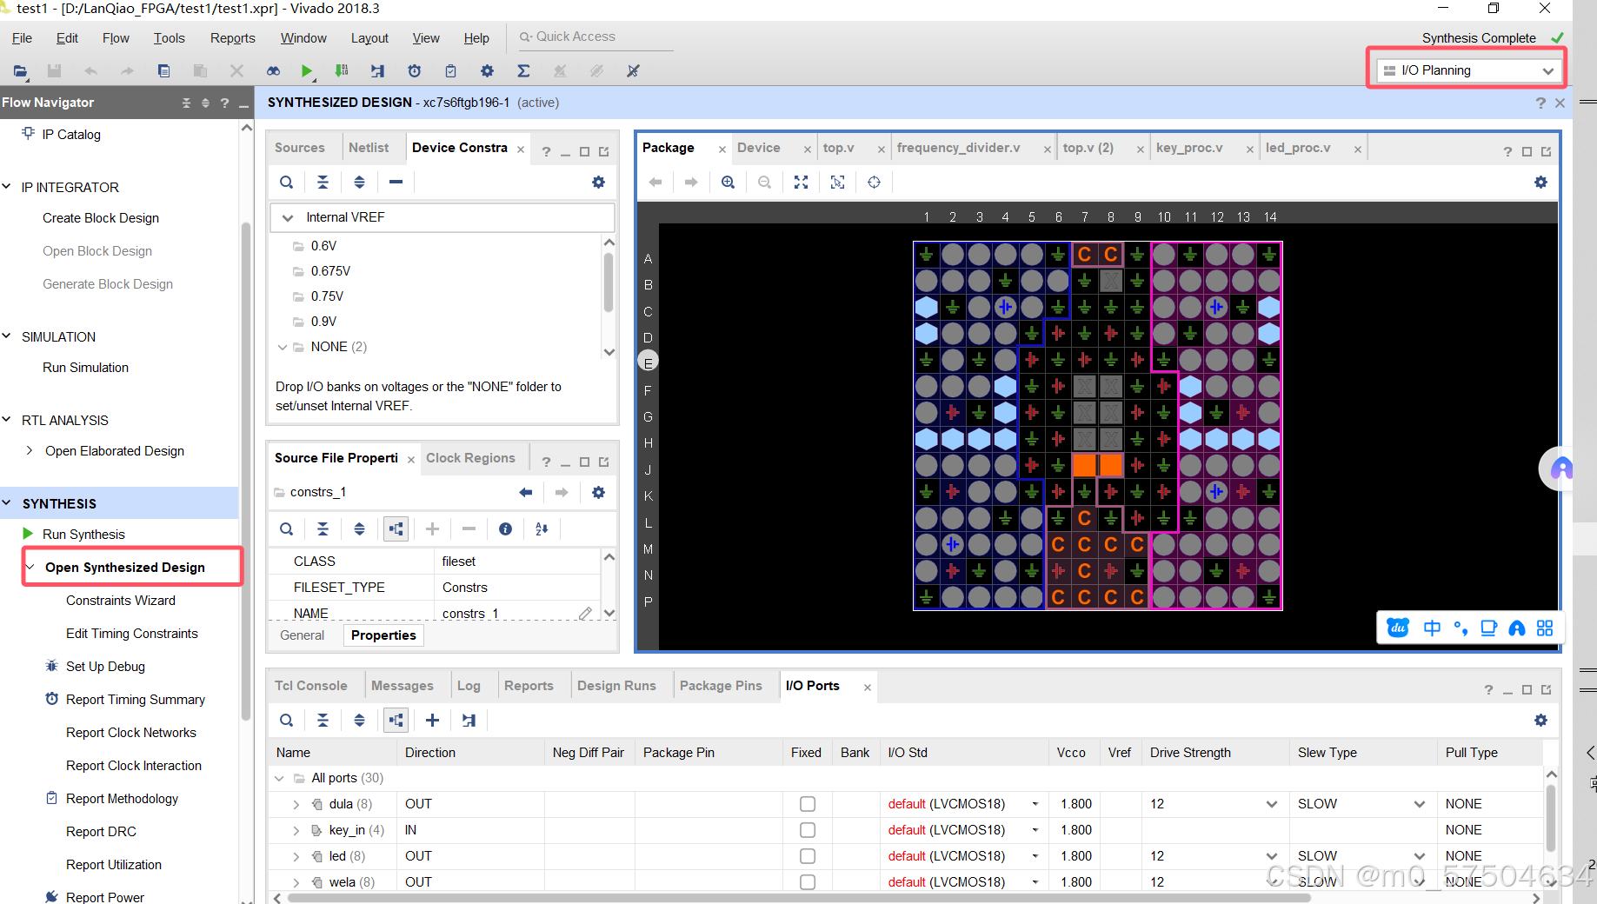
Task: Click previous object arrow next to constrs_1
Action: (x=525, y=492)
